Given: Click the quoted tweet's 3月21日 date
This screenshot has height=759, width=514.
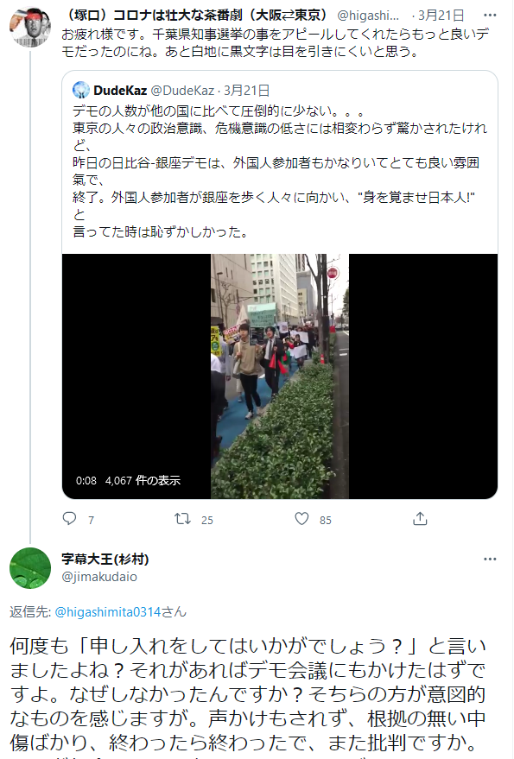Looking at the screenshot, I should (246, 90).
